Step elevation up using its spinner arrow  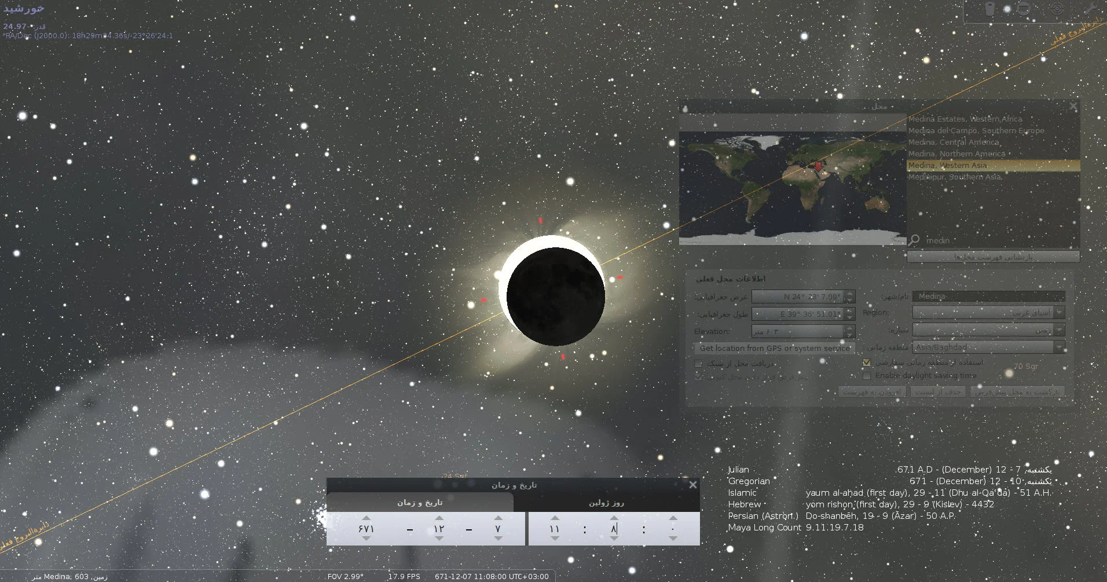pos(849,328)
